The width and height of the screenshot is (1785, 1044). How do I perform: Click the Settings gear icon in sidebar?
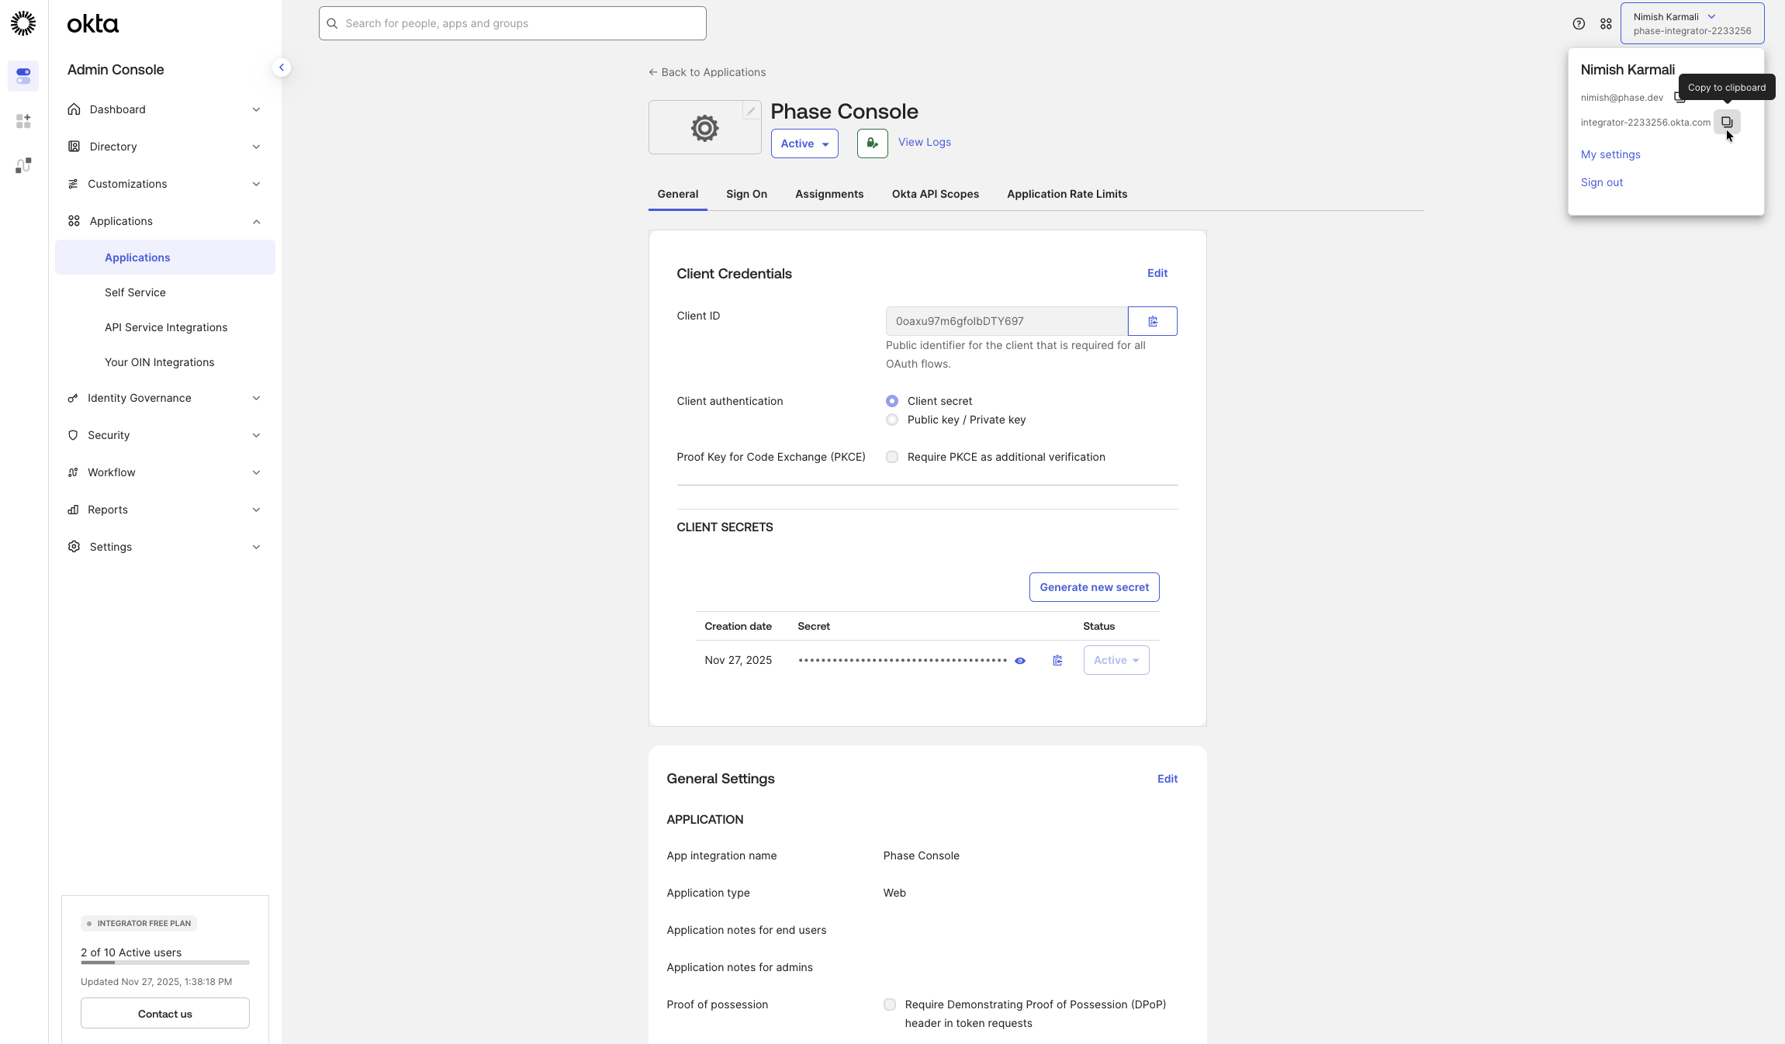[74, 547]
